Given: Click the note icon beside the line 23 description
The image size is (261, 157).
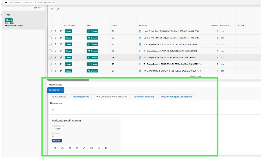Looking at the screenshot, I should [140, 45].
